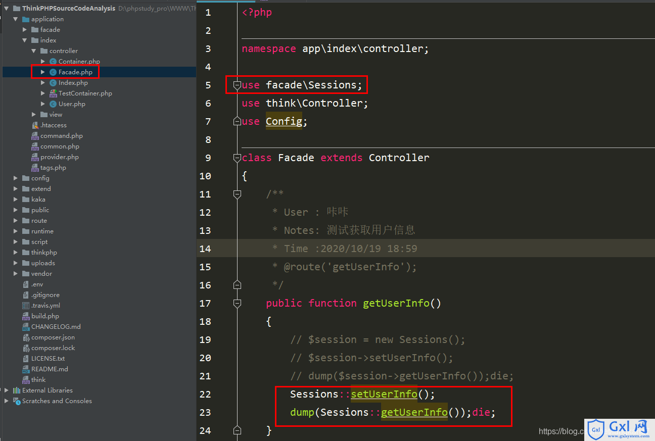Collapse the controller folder arrow

point(34,51)
